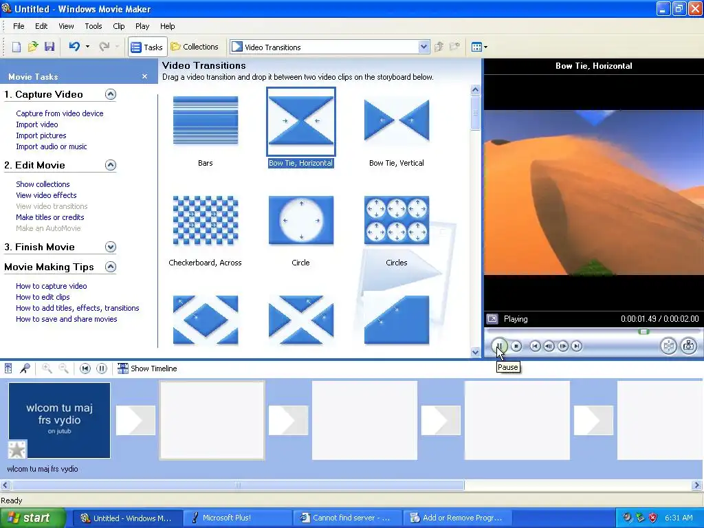Open the Clip menu
This screenshot has height=528, width=704.
[118, 26]
